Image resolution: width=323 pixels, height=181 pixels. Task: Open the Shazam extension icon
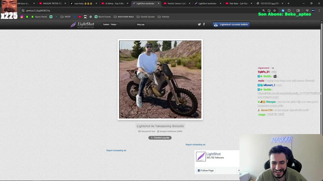pyautogui.click(x=283, y=11)
